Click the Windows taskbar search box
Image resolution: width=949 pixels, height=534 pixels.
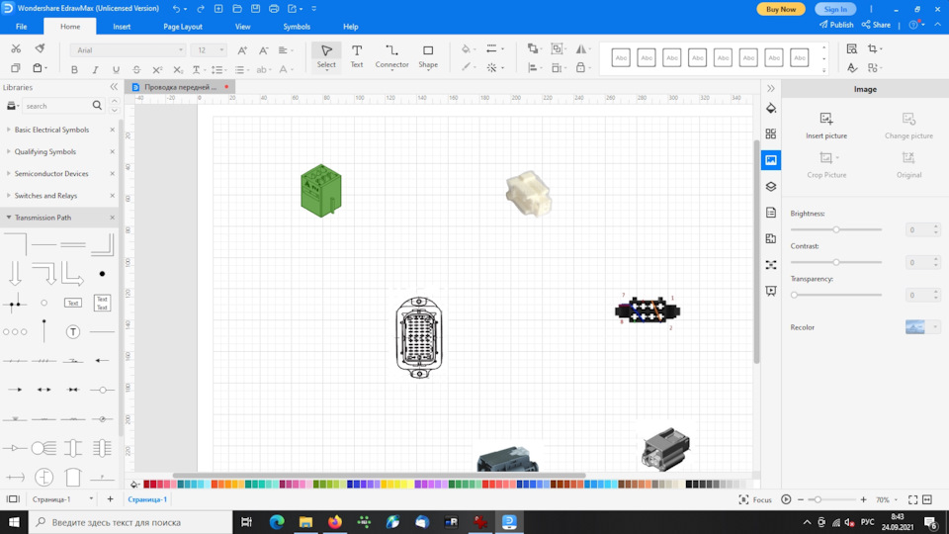[x=130, y=522]
